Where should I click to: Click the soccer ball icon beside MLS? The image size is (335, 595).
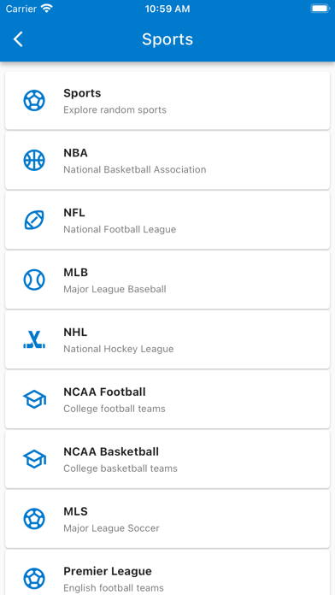click(34, 519)
